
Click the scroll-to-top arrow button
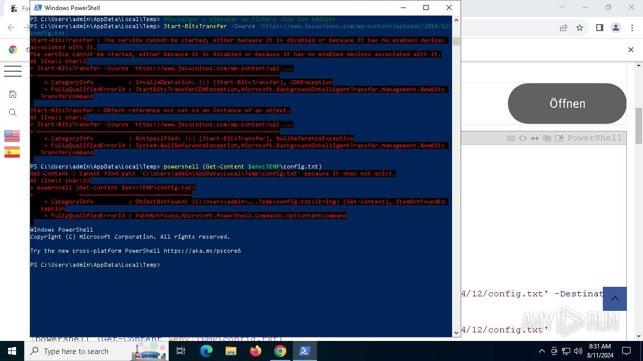pos(615,299)
